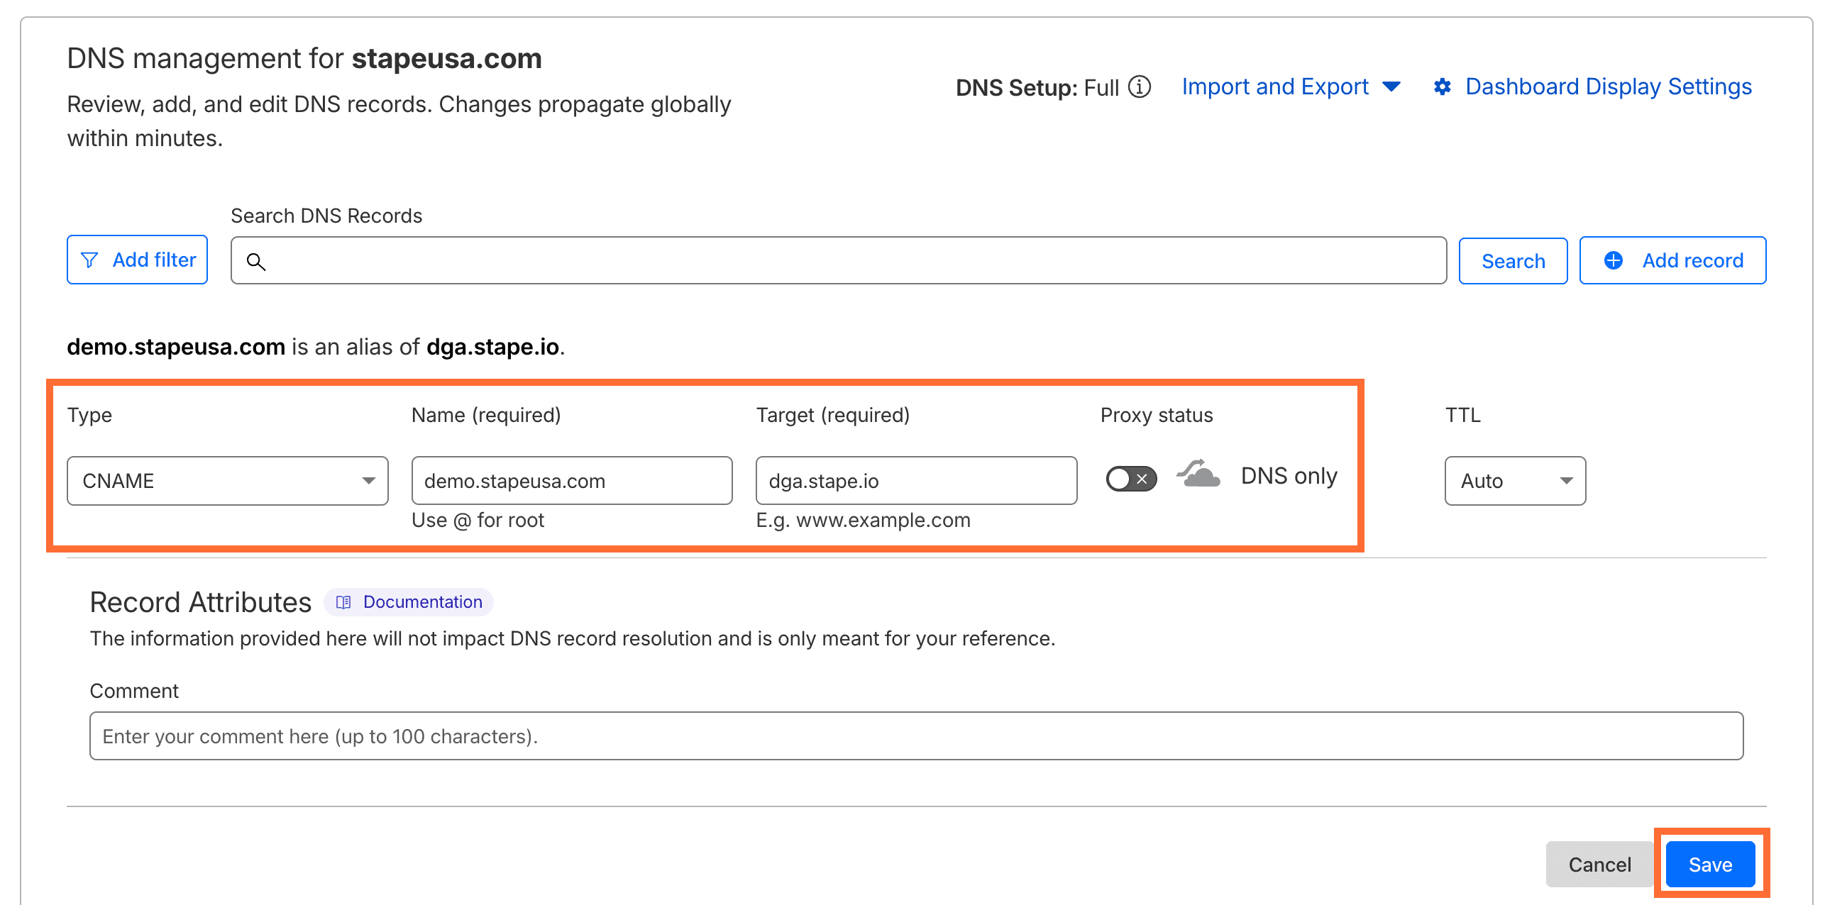The image size is (1825, 905).
Task: Click the magnifier icon in search field
Action: [x=256, y=262]
